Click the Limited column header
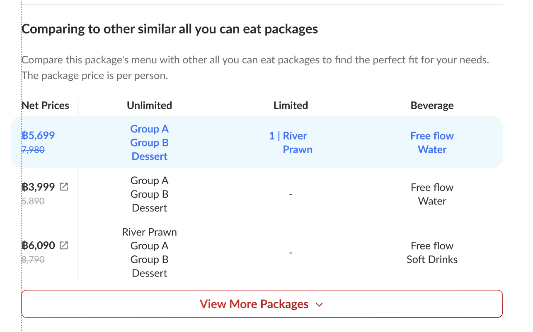 (291, 106)
